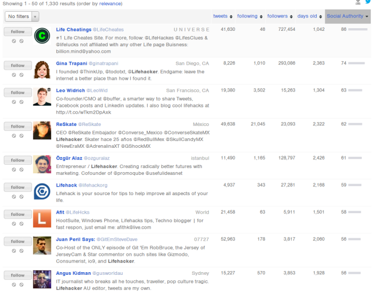
Task: Click the @gusworldau handle
Action: (107, 273)
